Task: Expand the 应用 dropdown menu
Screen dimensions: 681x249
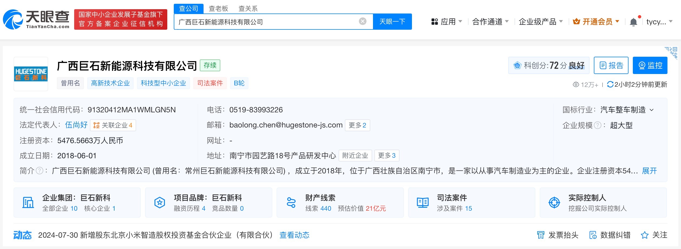Action: point(460,21)
